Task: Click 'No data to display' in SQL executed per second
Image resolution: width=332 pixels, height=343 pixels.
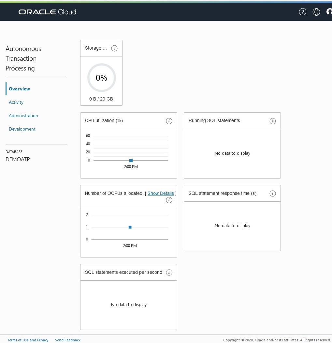Action: coord(129,304)
